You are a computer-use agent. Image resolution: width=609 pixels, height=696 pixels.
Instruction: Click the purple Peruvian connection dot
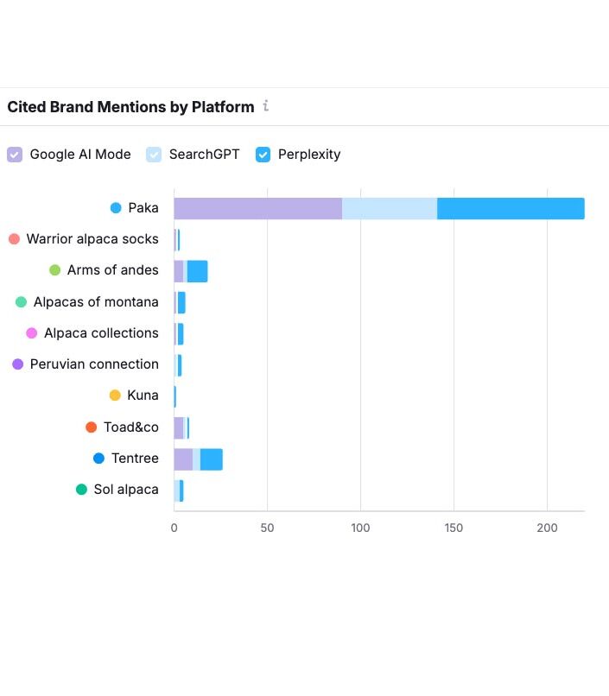pos(18,364)
